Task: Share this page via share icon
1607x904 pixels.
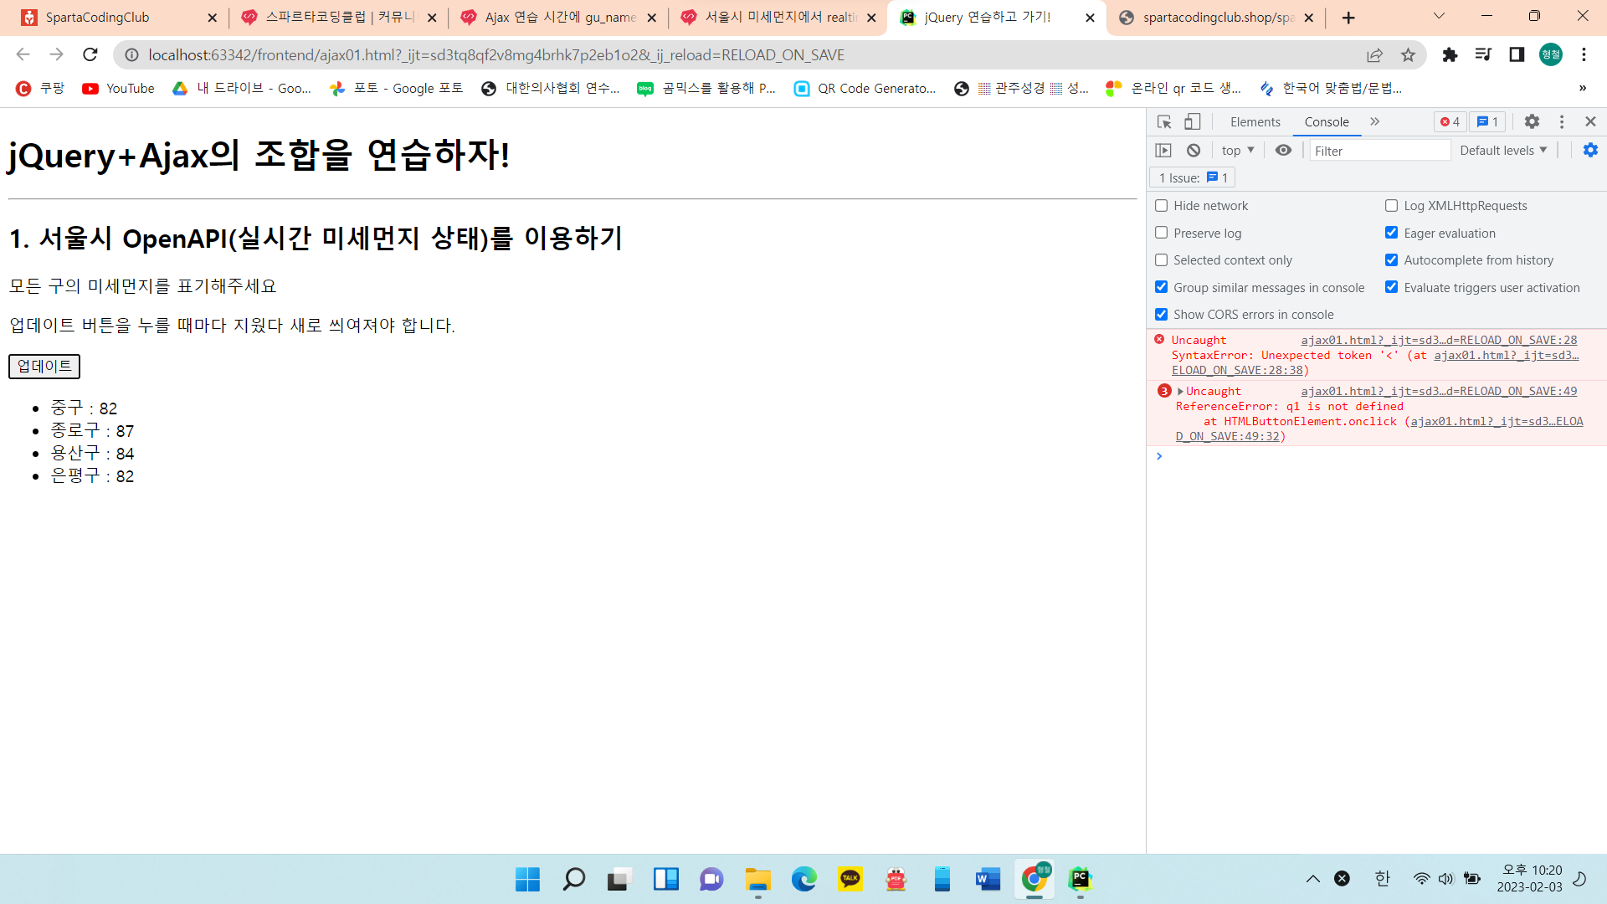Action: click(x=1374, y=55)
